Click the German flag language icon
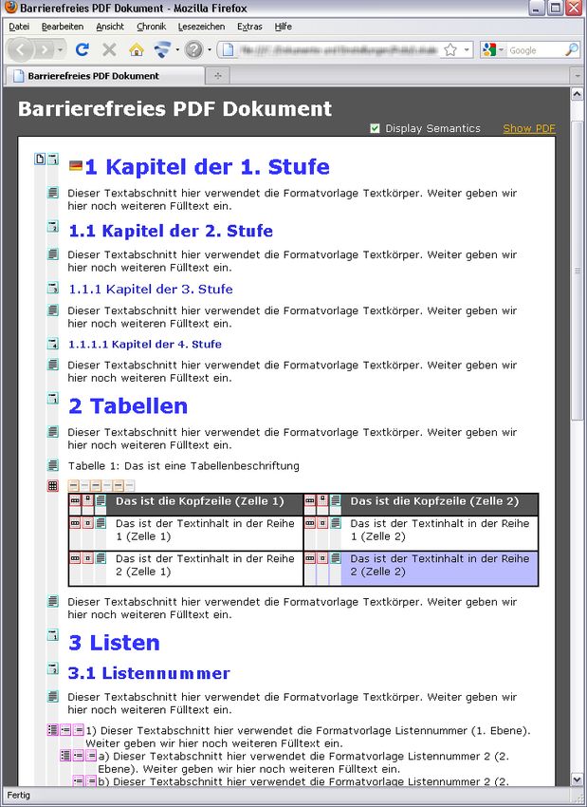 76,166
